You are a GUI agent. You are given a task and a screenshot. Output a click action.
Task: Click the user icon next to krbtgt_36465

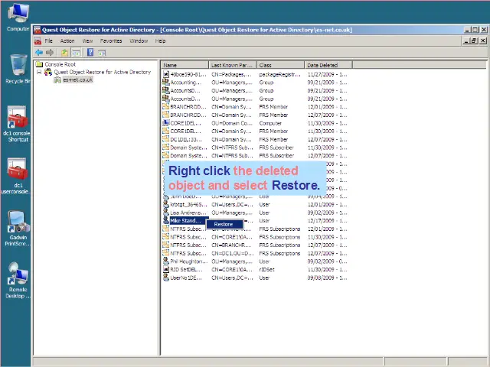(x=165, y=204)
